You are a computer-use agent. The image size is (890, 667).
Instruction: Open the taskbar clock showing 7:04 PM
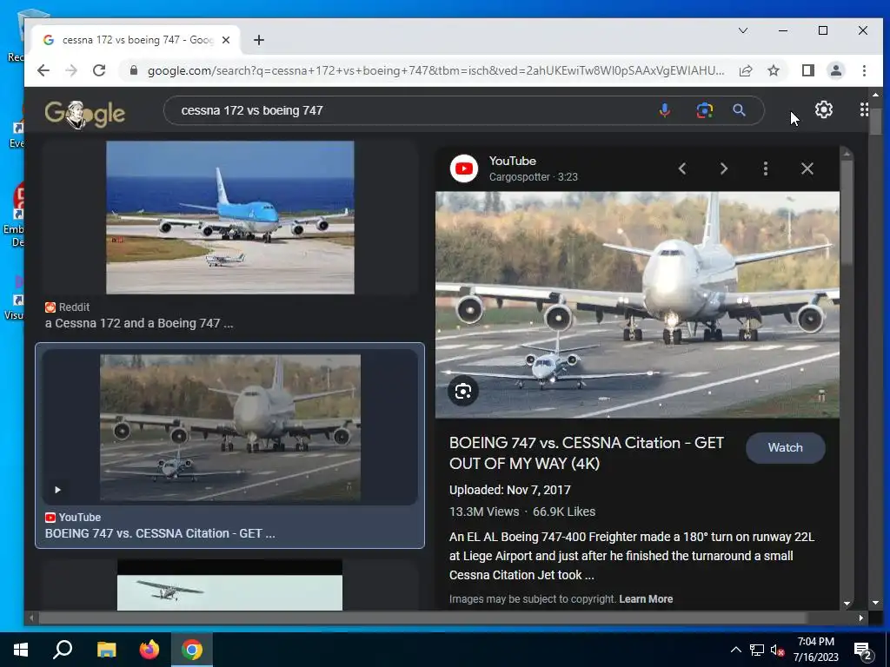click(x=815, y=650)
